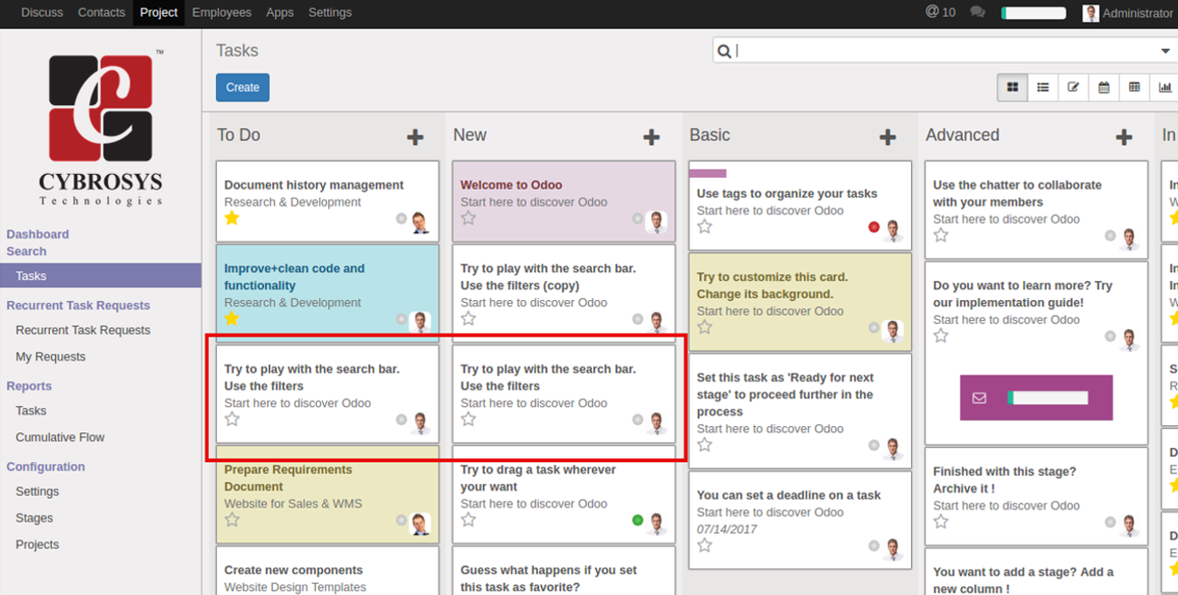1178x595 pixels.
Task: Click the Administrator avatar in top bar
Action: point(1090,12)
